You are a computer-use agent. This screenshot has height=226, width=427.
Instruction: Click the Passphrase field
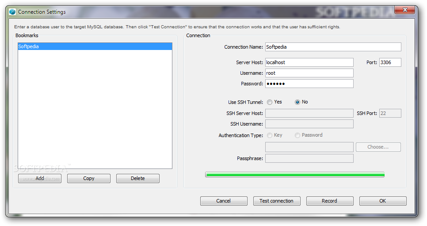309,158
